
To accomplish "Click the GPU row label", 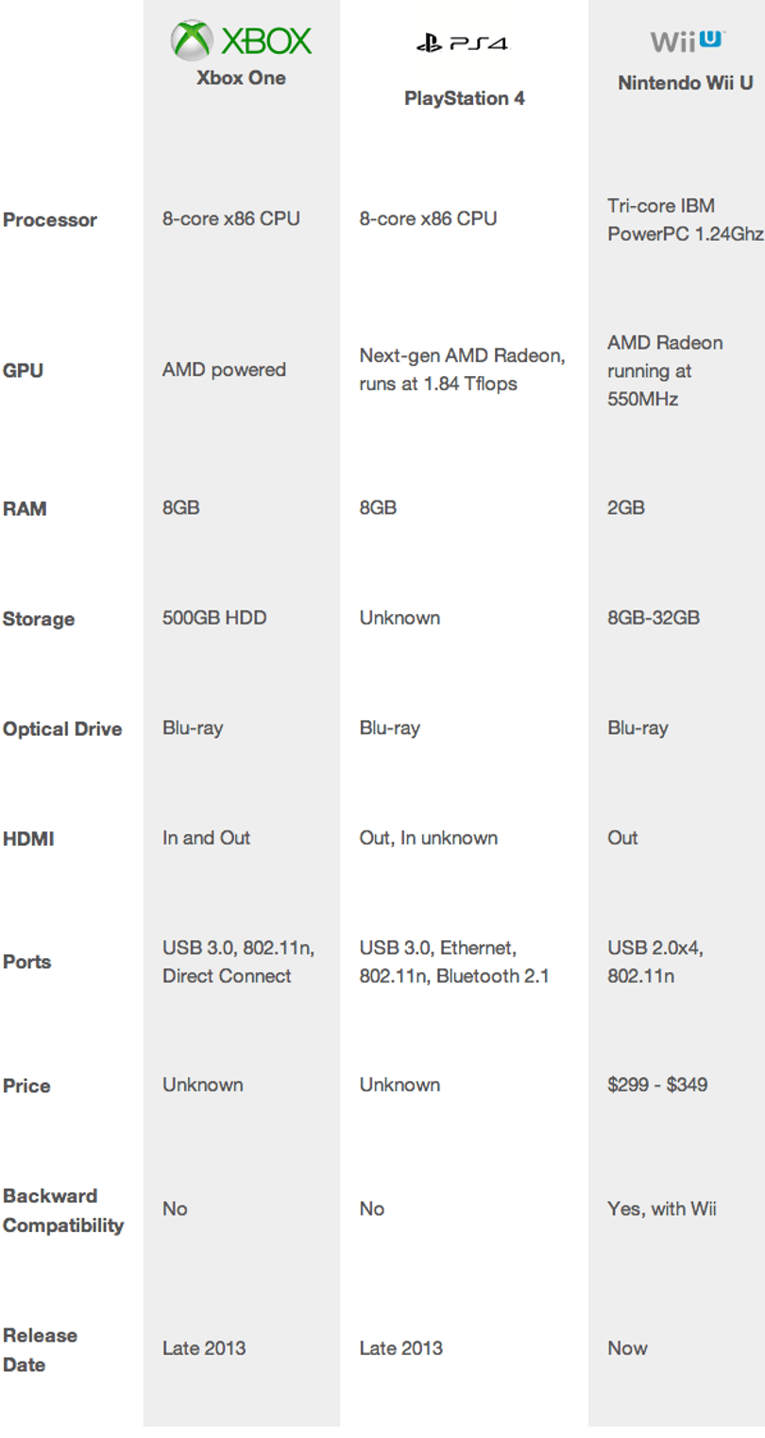I will coord(23,370).
